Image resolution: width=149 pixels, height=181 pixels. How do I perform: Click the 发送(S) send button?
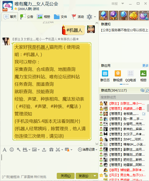click(x=83, y=176)
